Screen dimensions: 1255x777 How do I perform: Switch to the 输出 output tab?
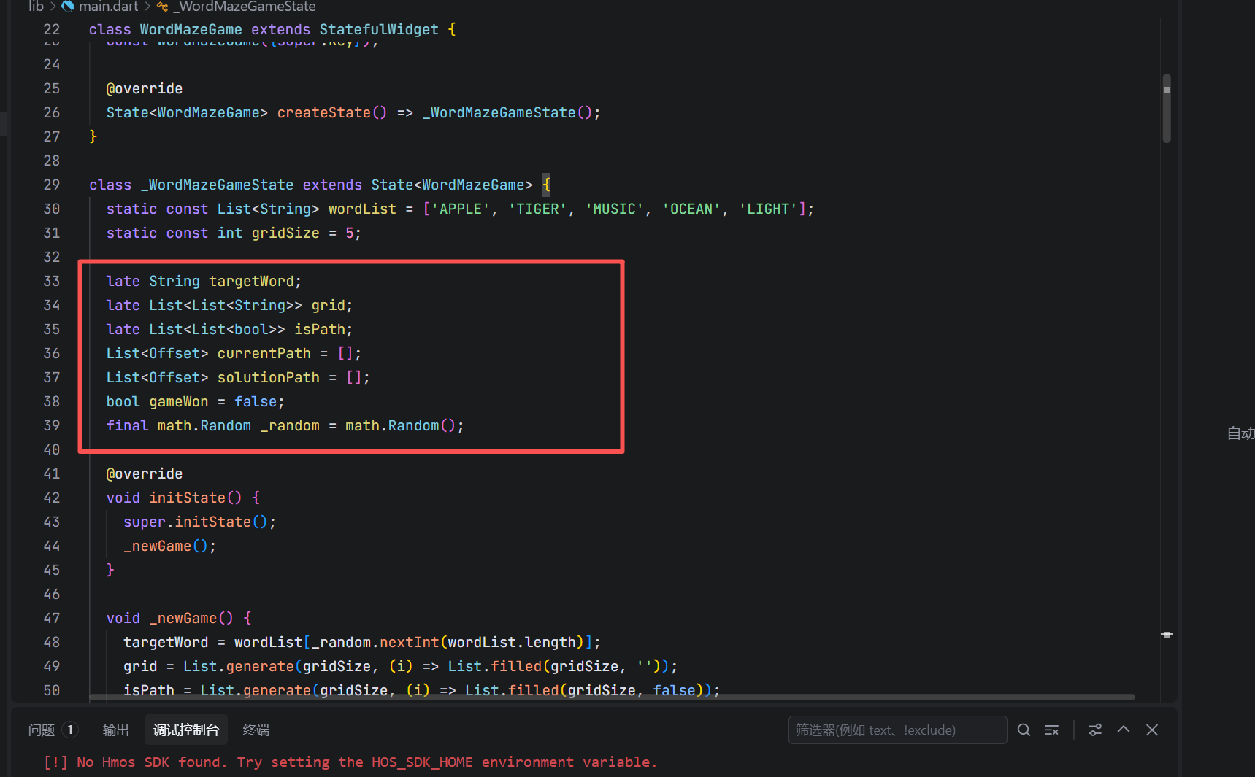click(116, 730)
